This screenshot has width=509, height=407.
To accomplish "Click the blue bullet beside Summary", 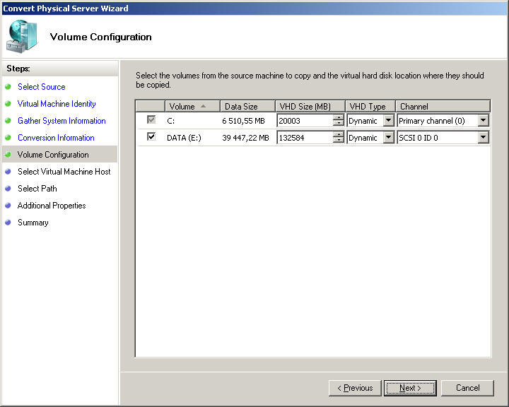I will point(8,223).
